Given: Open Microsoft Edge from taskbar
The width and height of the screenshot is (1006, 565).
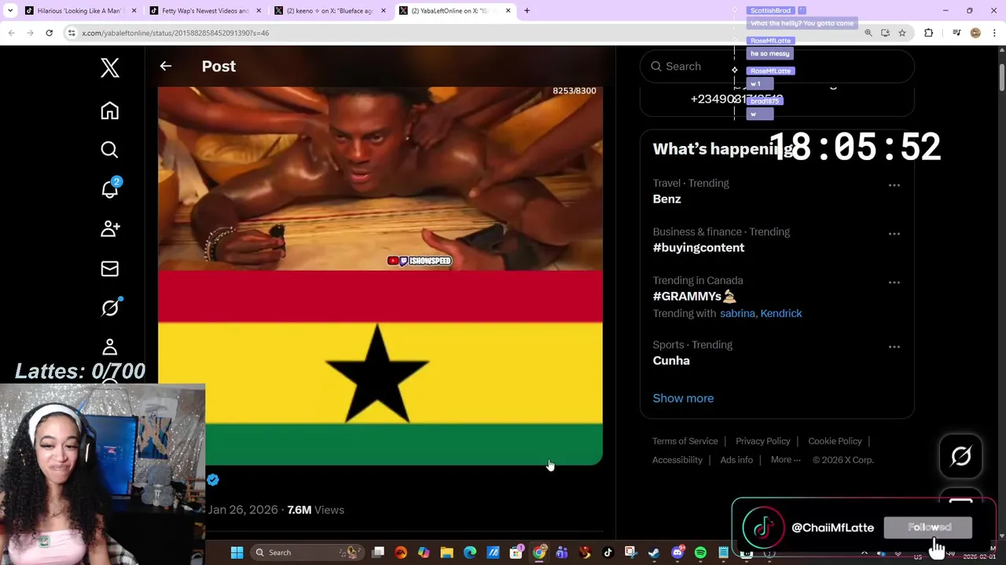Looking at the screenshot, I should coord(470,552).
